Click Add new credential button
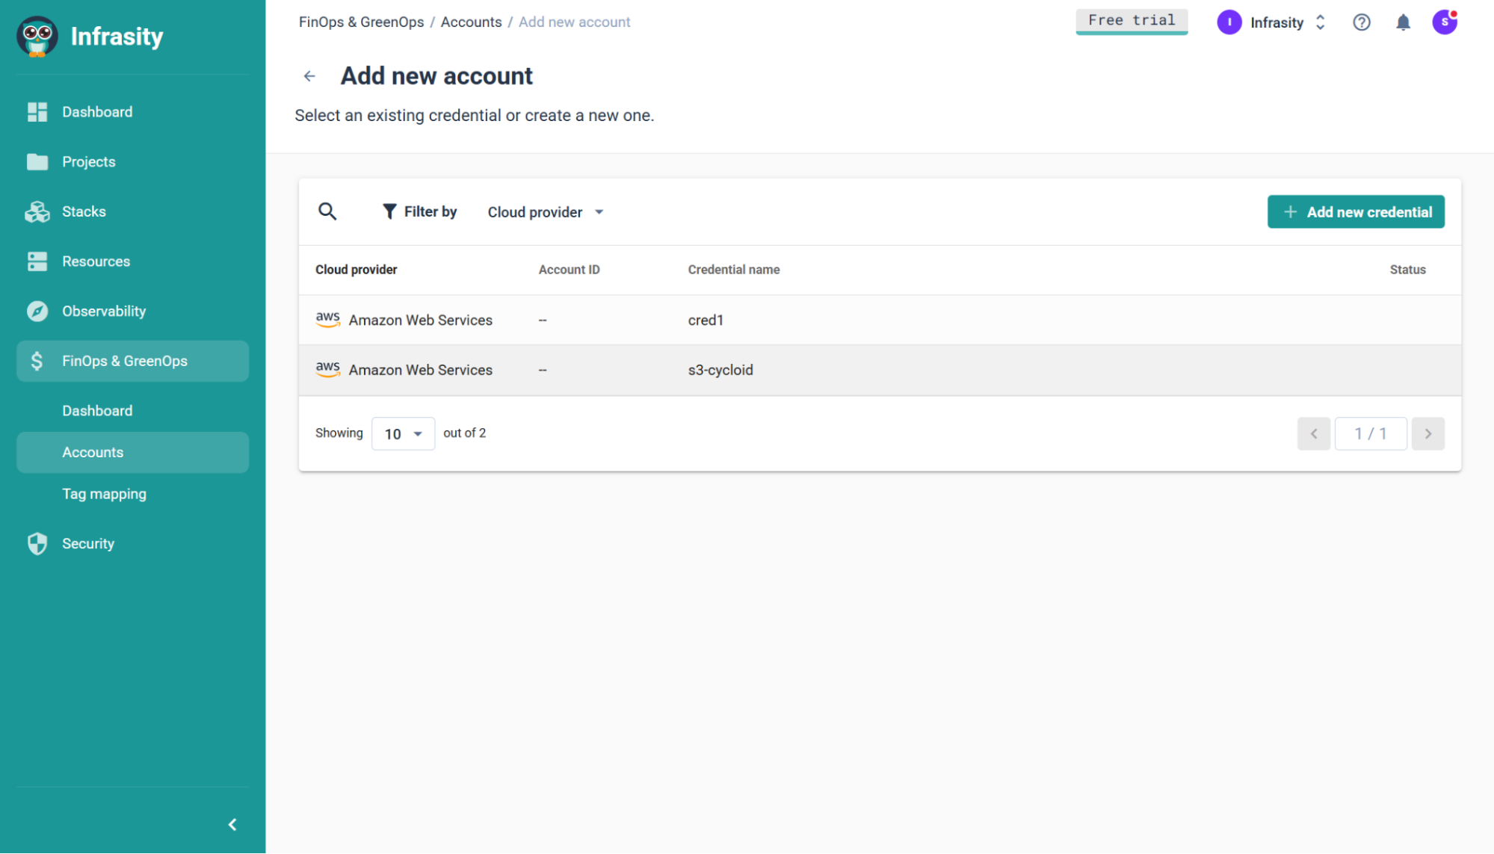 1355,212
